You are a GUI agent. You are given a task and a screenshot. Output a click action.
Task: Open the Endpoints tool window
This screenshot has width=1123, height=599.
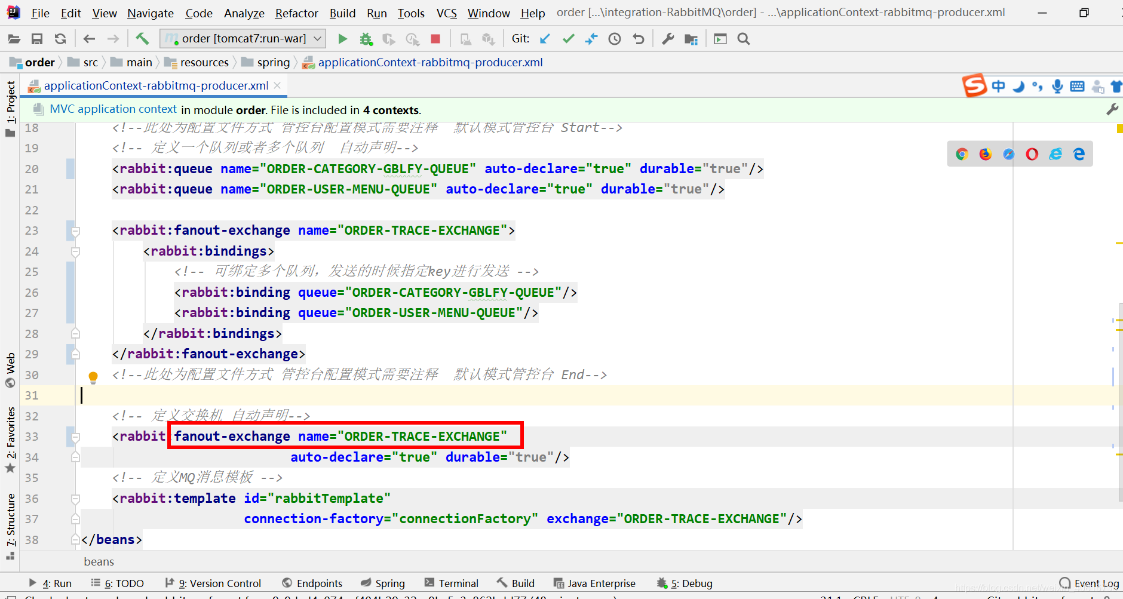pos(312,583)
